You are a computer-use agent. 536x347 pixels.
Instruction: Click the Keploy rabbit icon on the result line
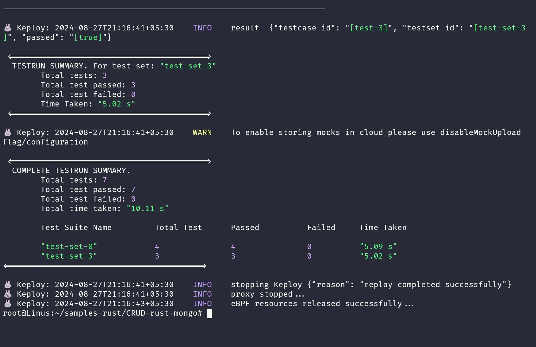[x=8, y=28]
